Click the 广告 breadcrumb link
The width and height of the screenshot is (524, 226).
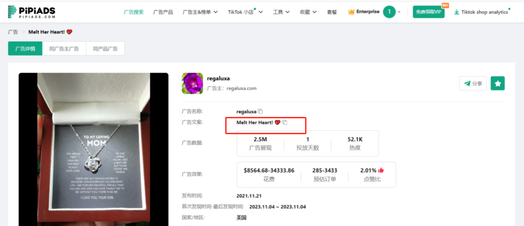tap(13, 32)
